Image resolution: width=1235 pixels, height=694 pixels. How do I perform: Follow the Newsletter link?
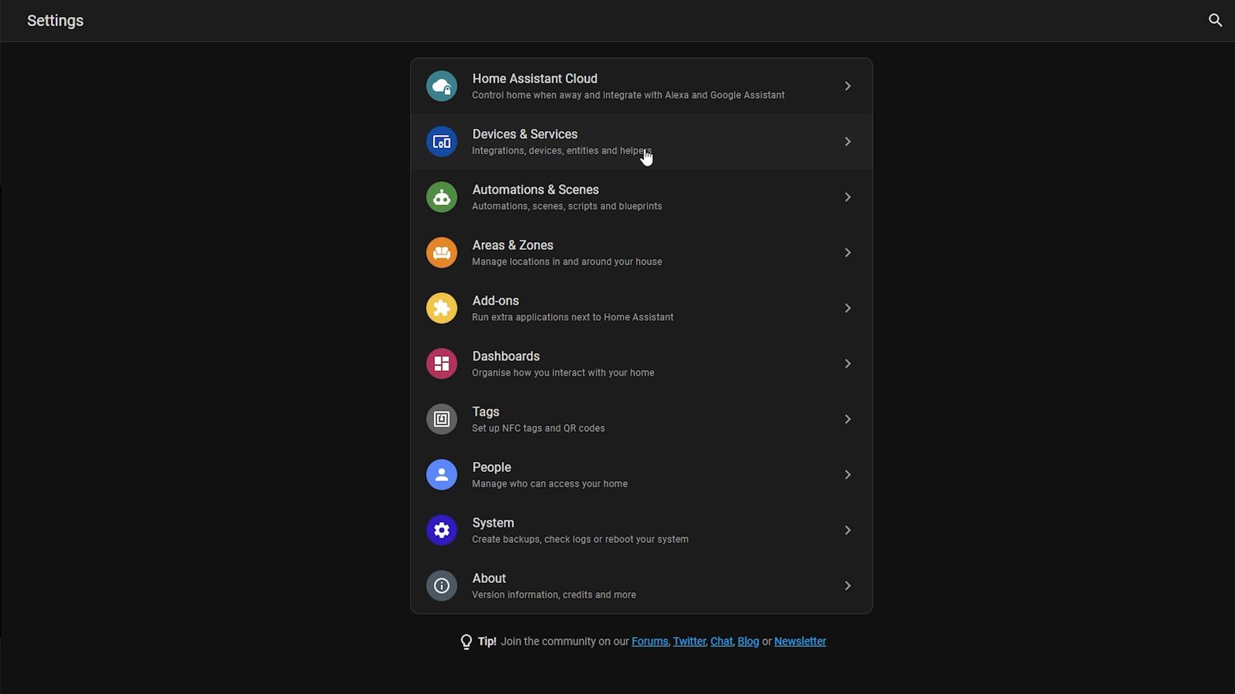(800, 642)
